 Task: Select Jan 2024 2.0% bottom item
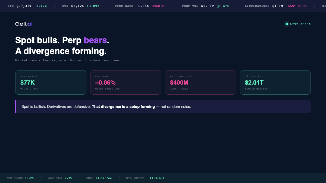click(x=60, y=178)
